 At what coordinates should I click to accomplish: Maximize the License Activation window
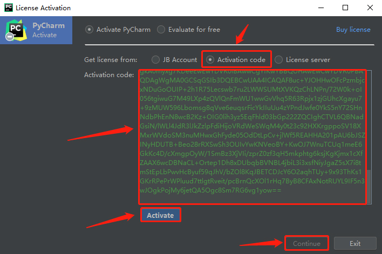345,8
